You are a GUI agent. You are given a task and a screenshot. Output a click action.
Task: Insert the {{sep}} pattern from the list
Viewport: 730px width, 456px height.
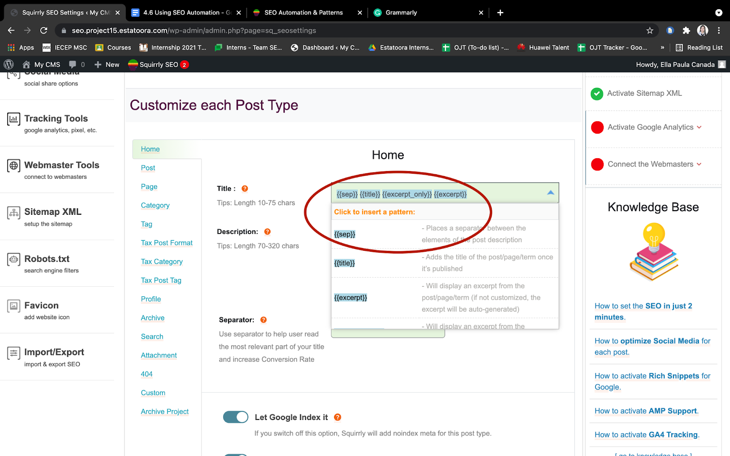344,234
